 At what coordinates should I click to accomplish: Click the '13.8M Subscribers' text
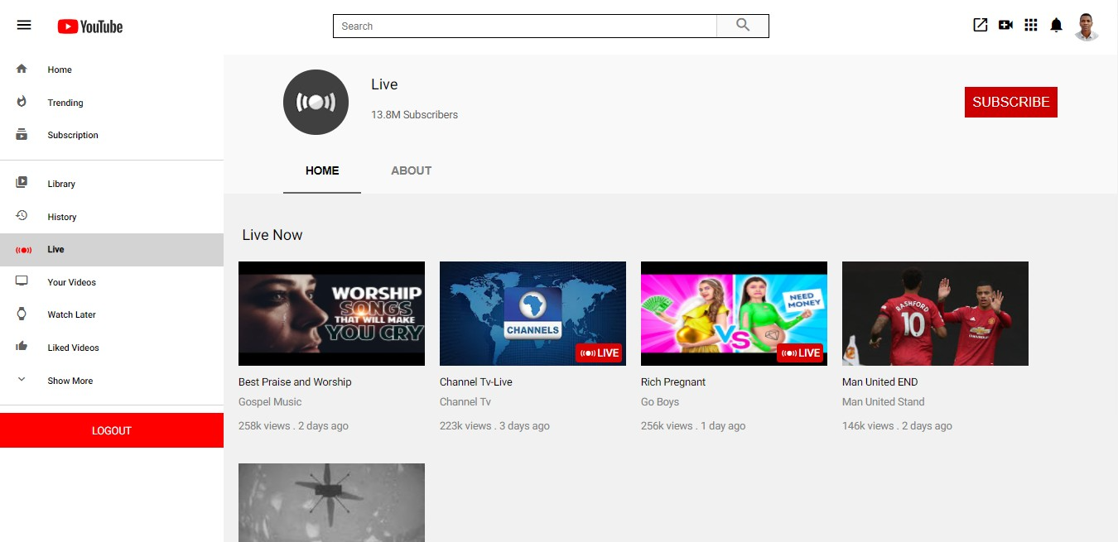click(414, 115)
